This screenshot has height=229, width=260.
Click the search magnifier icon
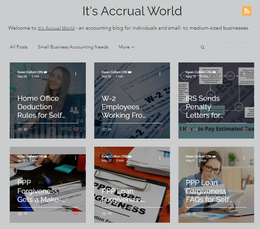tap(202, 47)
